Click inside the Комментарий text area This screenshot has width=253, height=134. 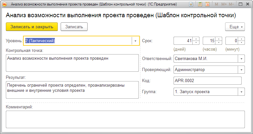coord(125,119)
